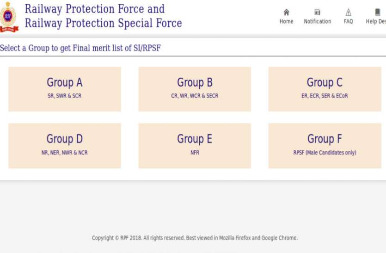Click the RPF emblem logo

tap(9, 17)
